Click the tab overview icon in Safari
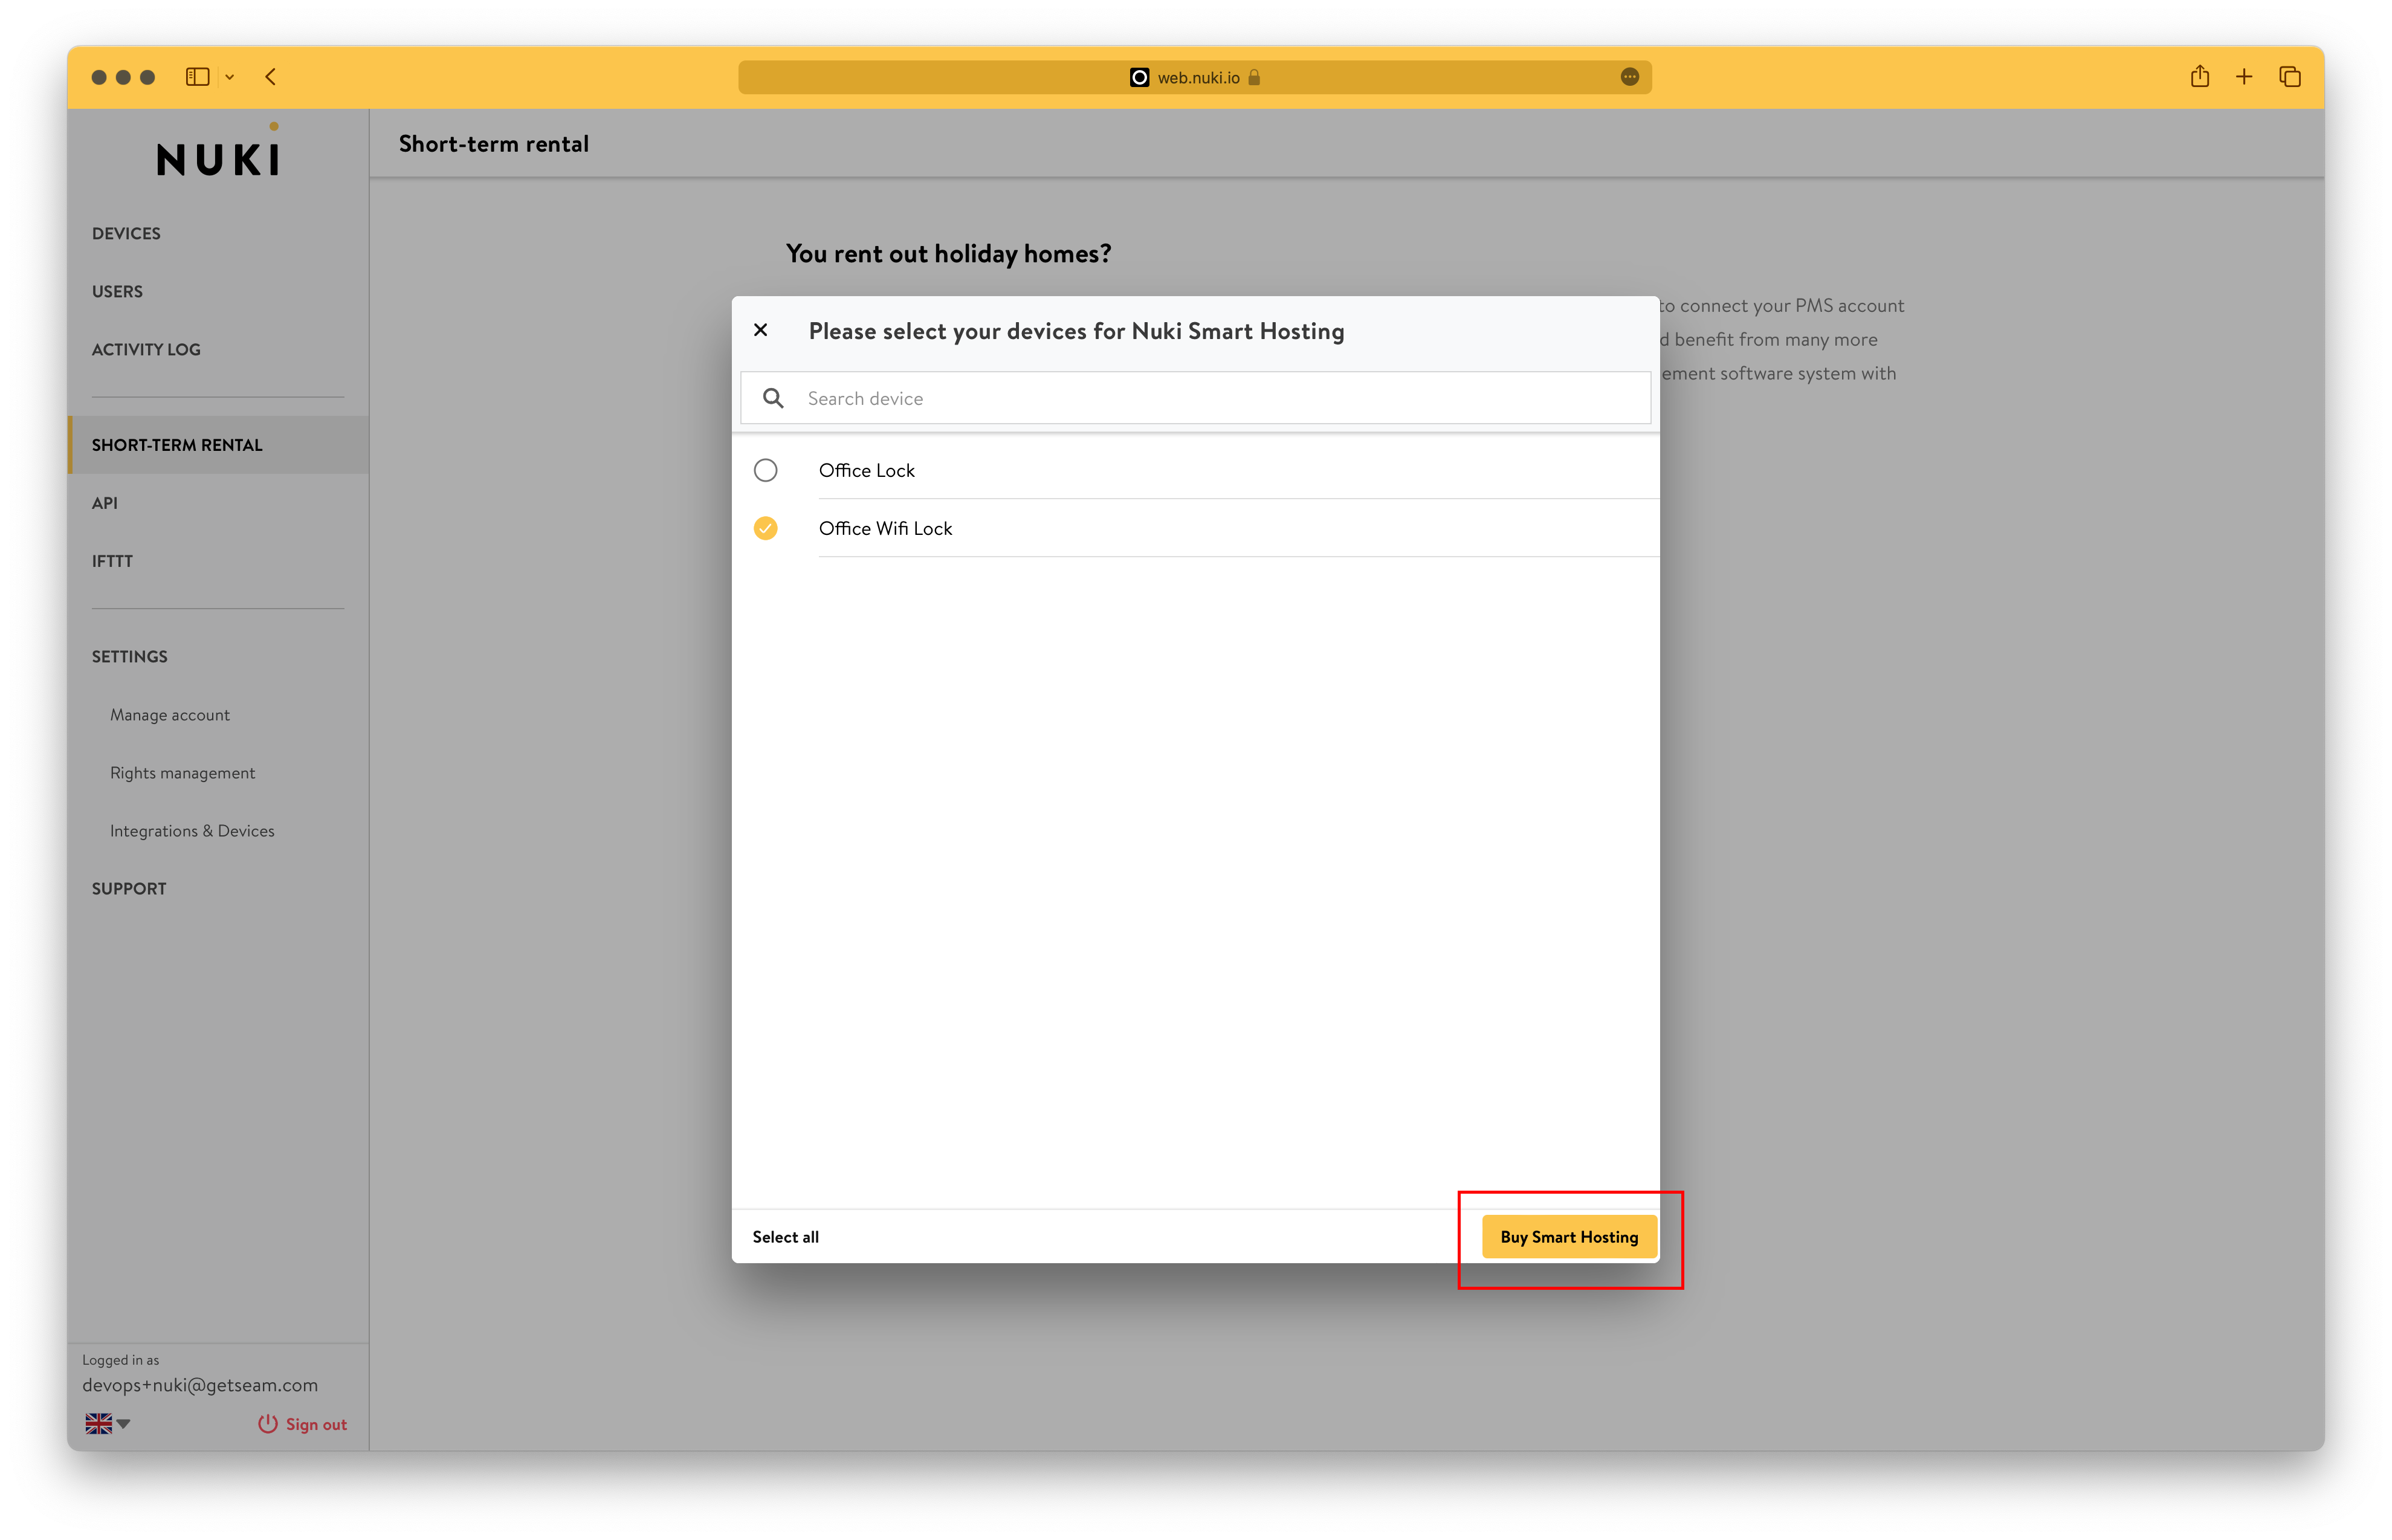 click(2290, 76)
